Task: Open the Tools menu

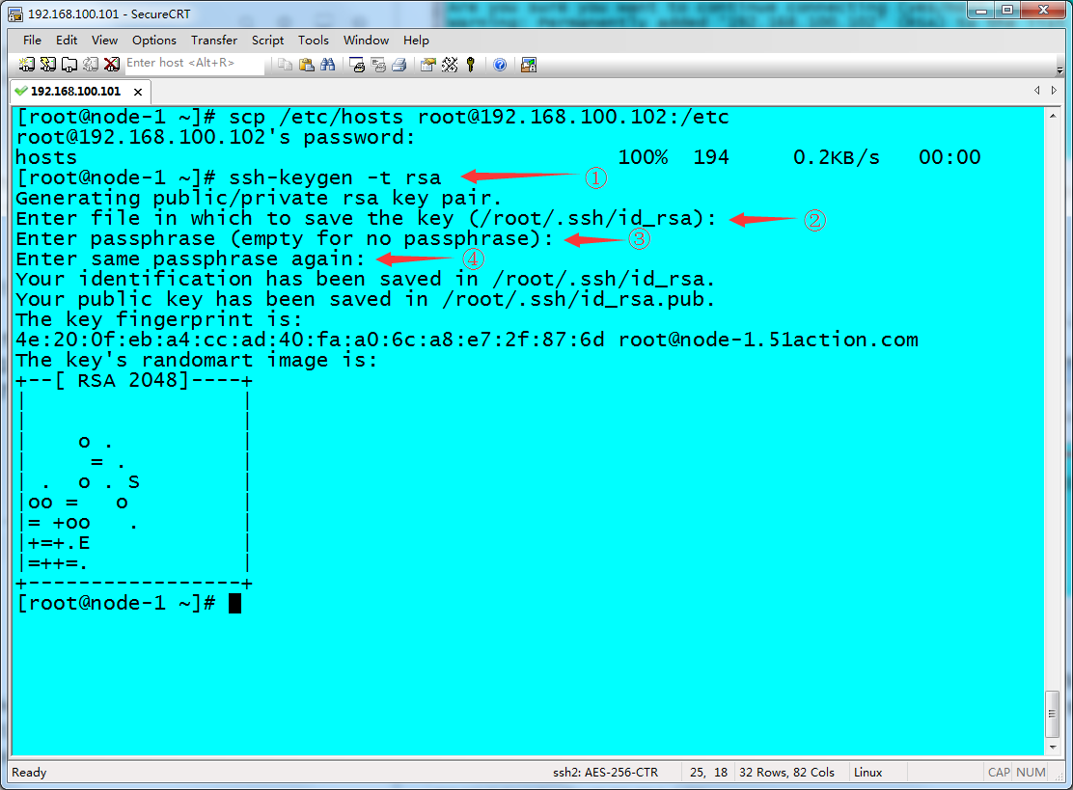Action: 314,41
